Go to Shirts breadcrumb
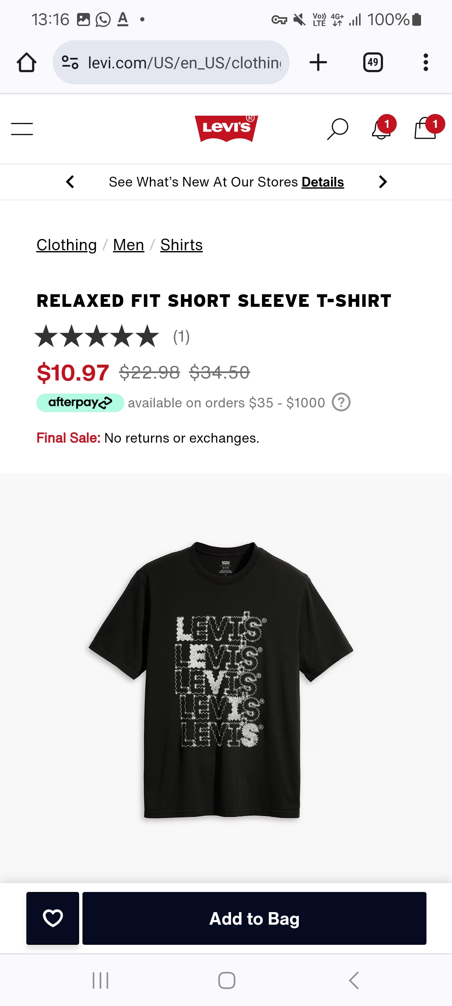Viewport: 452px width, 1006px height. (182, 245)
